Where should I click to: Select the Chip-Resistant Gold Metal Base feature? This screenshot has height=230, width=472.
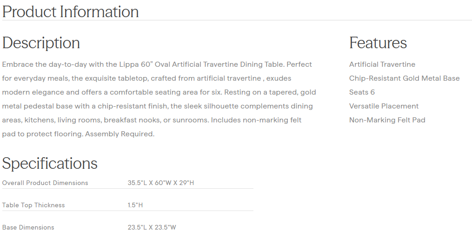tap(404, 78)
